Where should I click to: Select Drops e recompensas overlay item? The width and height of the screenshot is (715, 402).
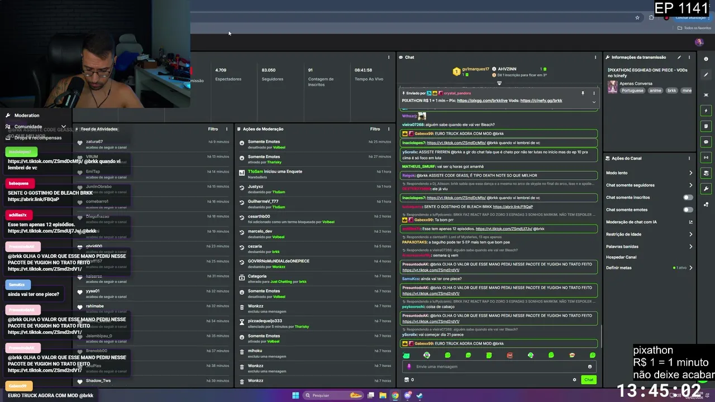pyautogui.click(x=38, y=137)
